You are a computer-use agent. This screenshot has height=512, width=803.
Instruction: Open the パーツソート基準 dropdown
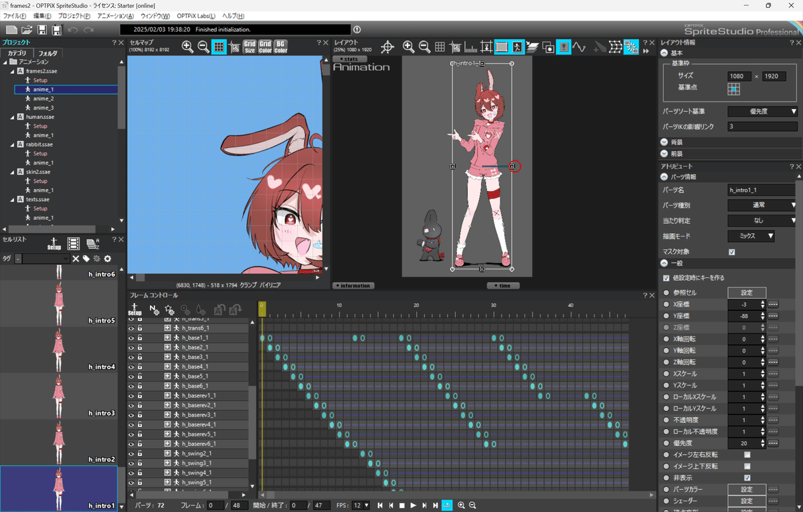coord(762,111)
